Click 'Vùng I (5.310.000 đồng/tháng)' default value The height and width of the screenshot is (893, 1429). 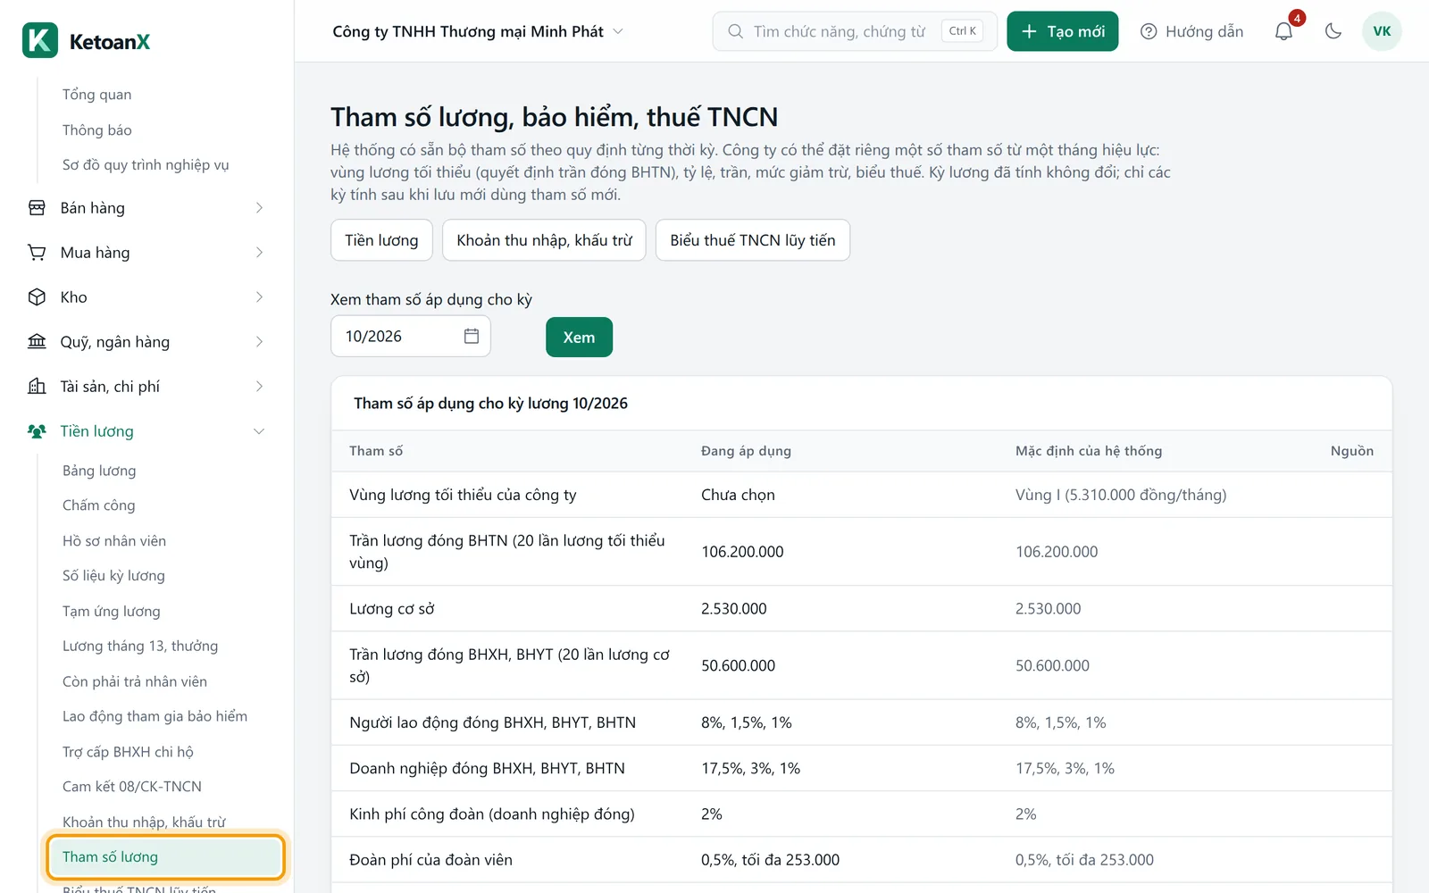(1121, 495)
